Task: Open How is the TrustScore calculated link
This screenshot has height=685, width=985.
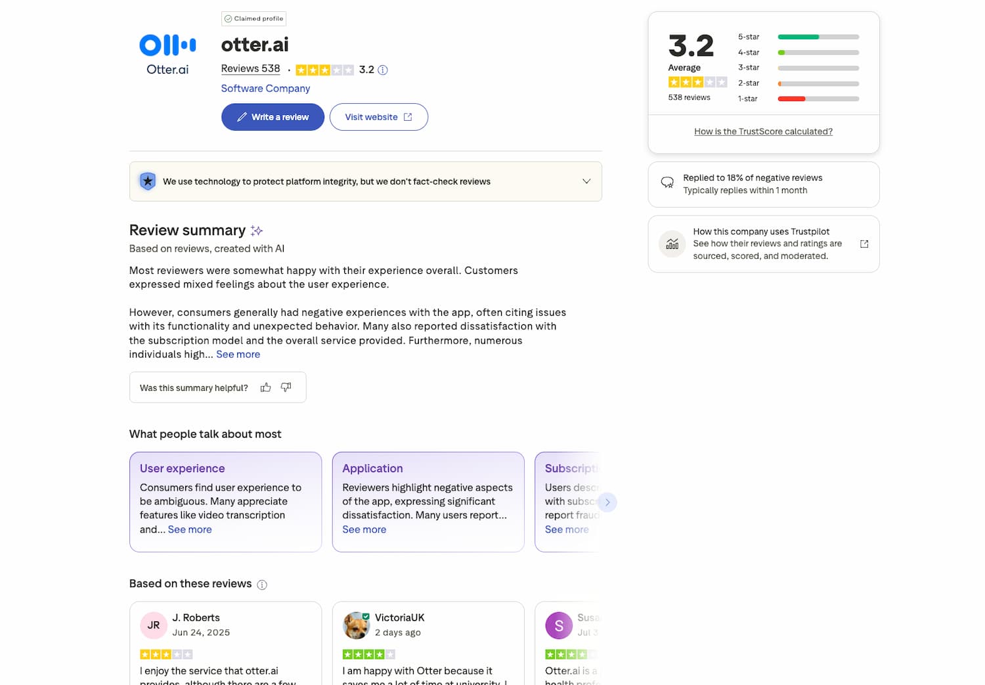Action: tap(763, 131)
